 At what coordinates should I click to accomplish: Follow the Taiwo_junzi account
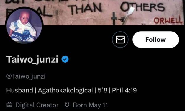[x=155, y=40]
